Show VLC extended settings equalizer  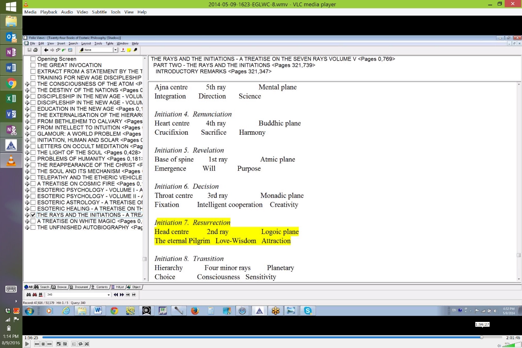(x=65, y=344)
